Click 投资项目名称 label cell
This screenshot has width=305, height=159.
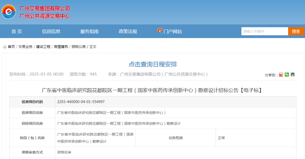pos(32,112)
